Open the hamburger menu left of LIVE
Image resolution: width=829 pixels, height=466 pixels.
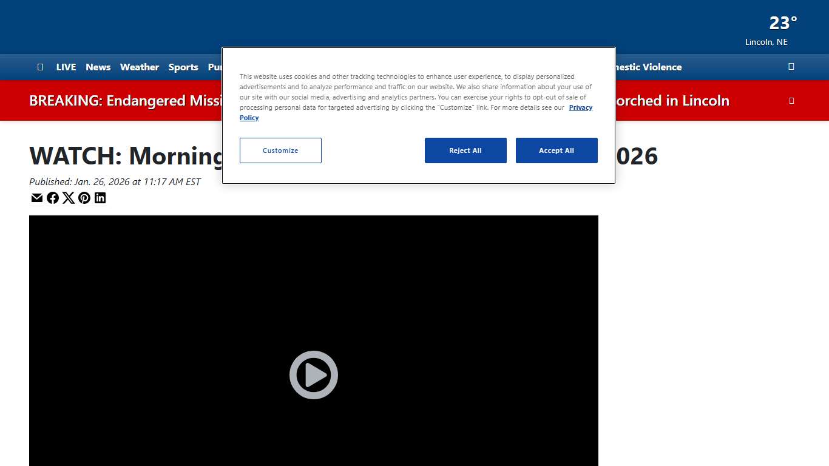(40, 67)
